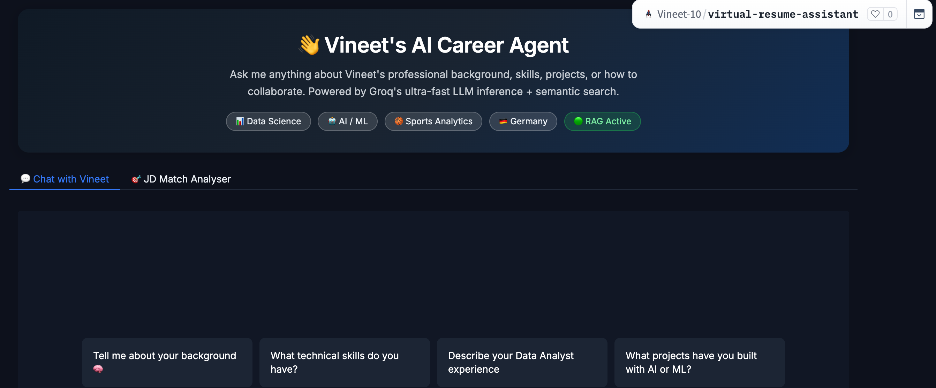The width and height of the screenshot is (936, 388).
Task: Toggle the green RAG Active status indicator
Action: 602,121
